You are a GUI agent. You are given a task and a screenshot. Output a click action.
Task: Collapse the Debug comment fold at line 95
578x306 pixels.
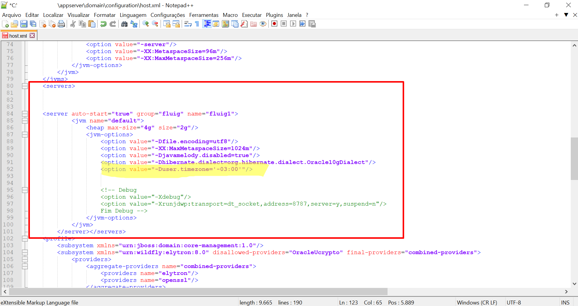25,190
